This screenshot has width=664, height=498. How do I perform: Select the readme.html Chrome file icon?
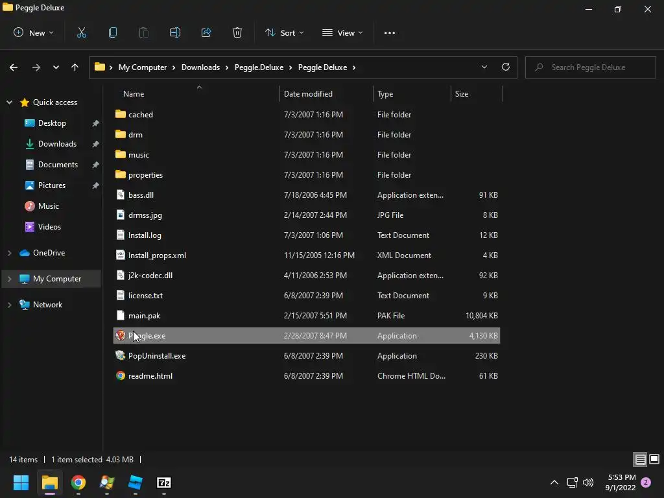(x=121, y=375)
